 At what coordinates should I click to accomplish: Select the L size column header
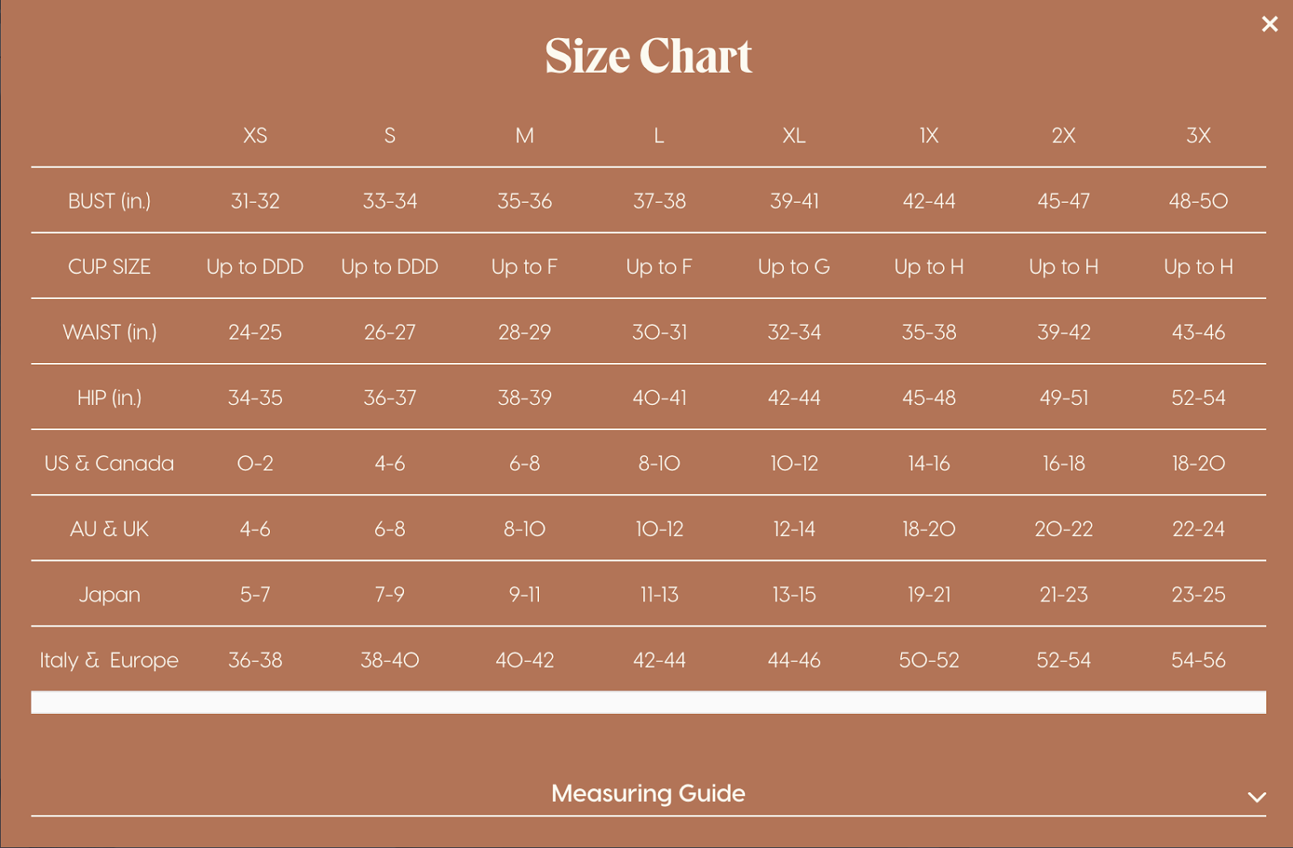pyautogui.click(x=659, y=136)
